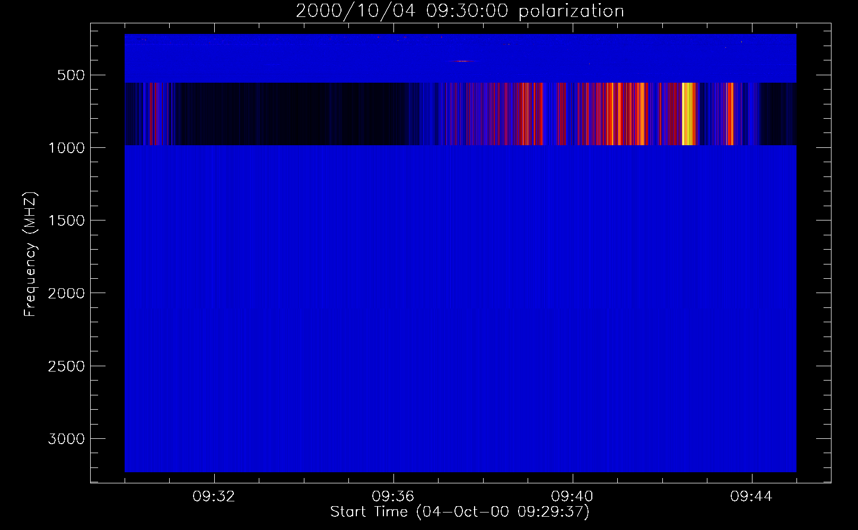Click the plot title '2000/10/04 09:30:00 polarization'
858x530 pixels.
pos(460,11)
